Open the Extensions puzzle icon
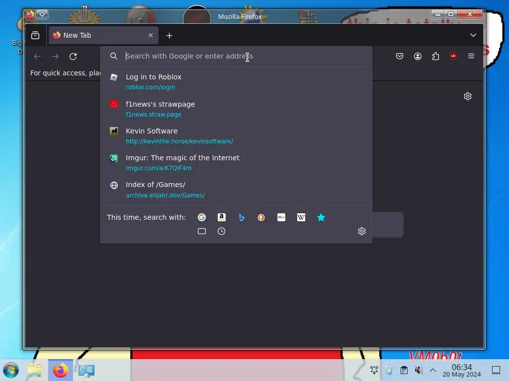Screen dimensions: 509x381 pyautogui.click(x=435, y=57)
